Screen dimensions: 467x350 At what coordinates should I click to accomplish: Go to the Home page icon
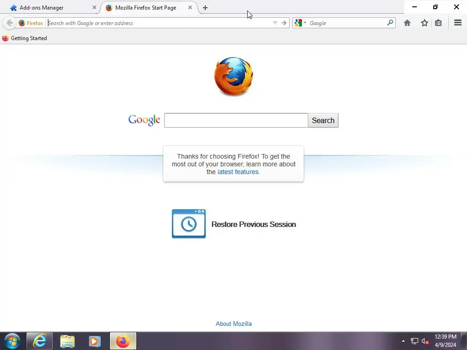[x=407, y=23]
